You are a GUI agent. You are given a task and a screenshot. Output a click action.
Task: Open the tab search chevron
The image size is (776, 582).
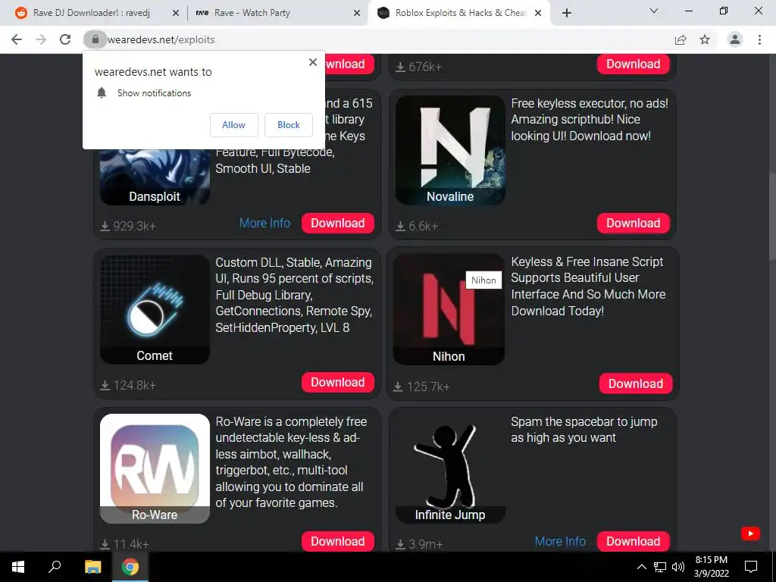(654, 11)
